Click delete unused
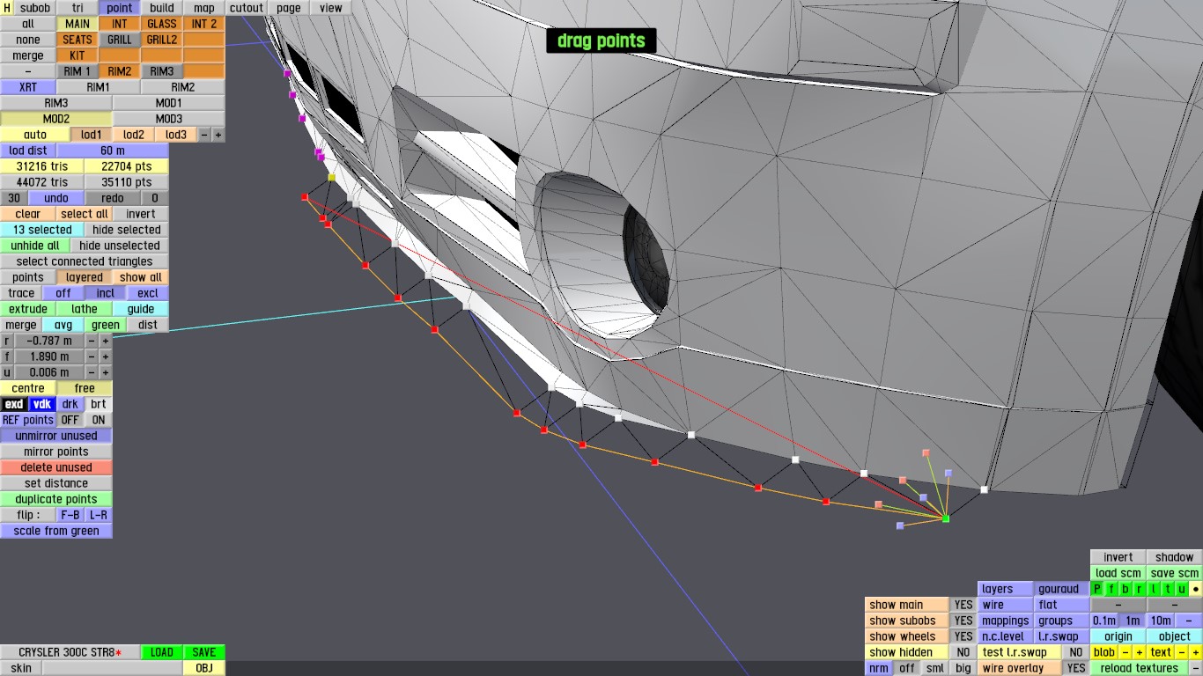Viewport: 1203px width, 676px height. [56, 467]
